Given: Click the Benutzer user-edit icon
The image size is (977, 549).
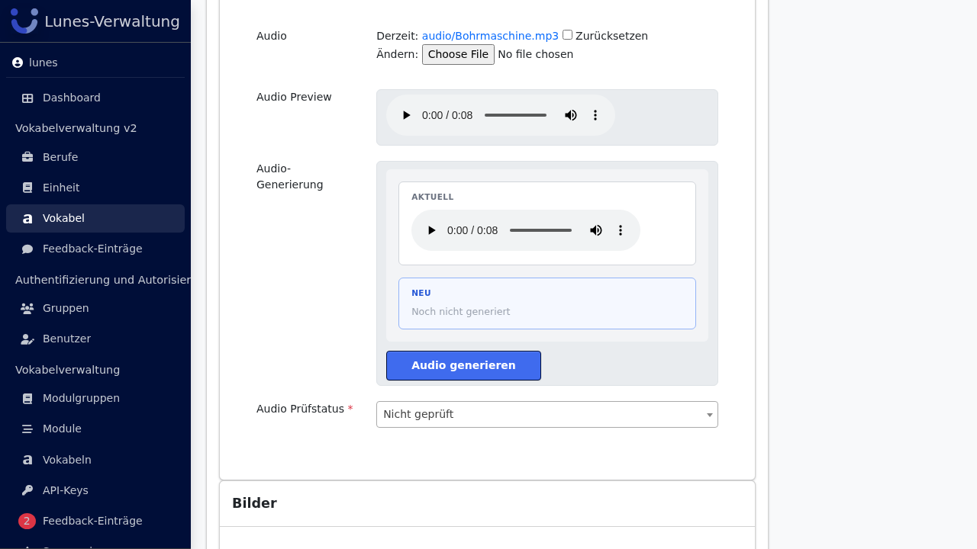Looking at the screenshot, I should pyautogui.click(x=27, y=339).
